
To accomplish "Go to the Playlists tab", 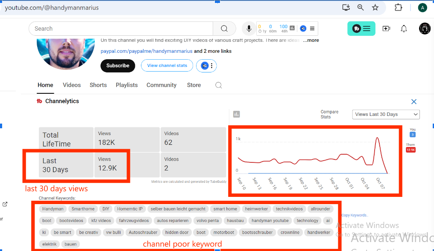I will pyautogui.click(x=127, y=85).
